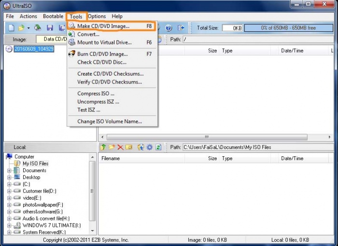The width and height of the screenshot is (338, 246).
Task: Click the Help question mark toolbar icon
Action: pos(169,28)
